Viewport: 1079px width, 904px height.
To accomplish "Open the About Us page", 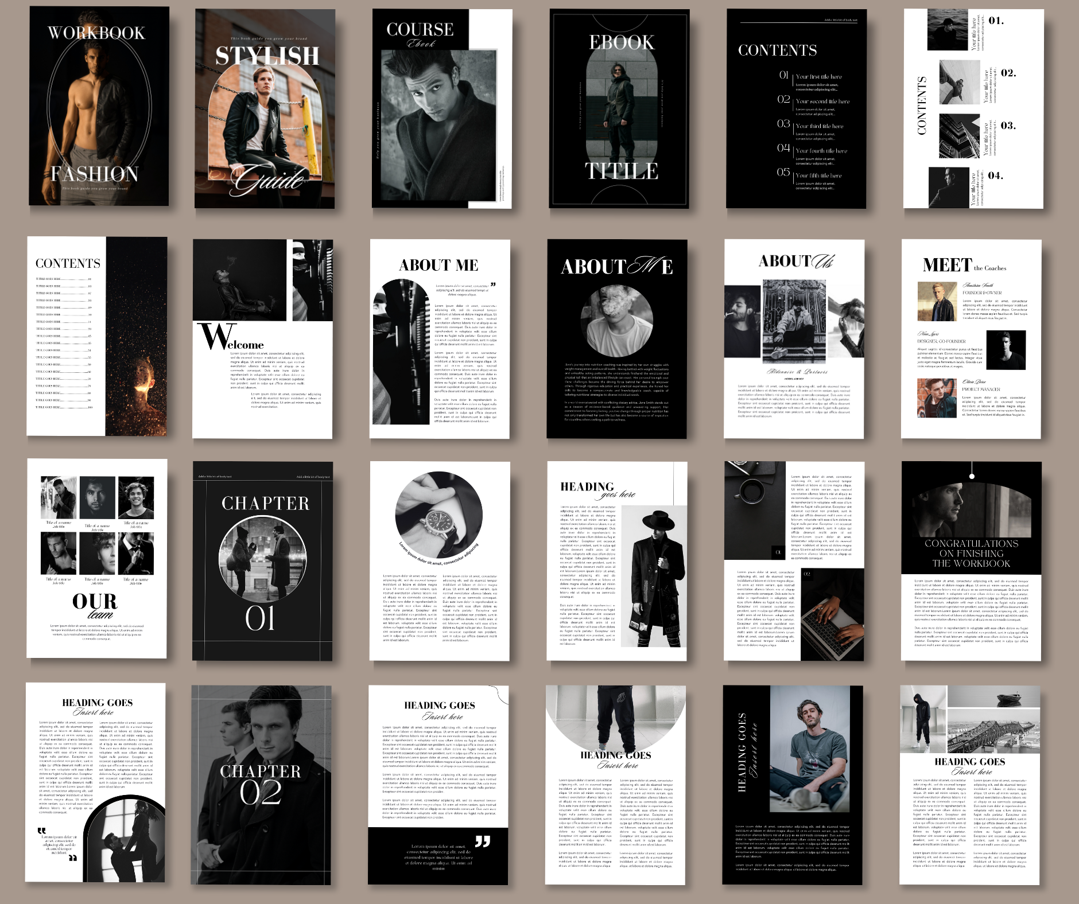I will 794,339.
